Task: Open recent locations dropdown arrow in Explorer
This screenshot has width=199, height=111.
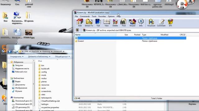Action: 17,51
